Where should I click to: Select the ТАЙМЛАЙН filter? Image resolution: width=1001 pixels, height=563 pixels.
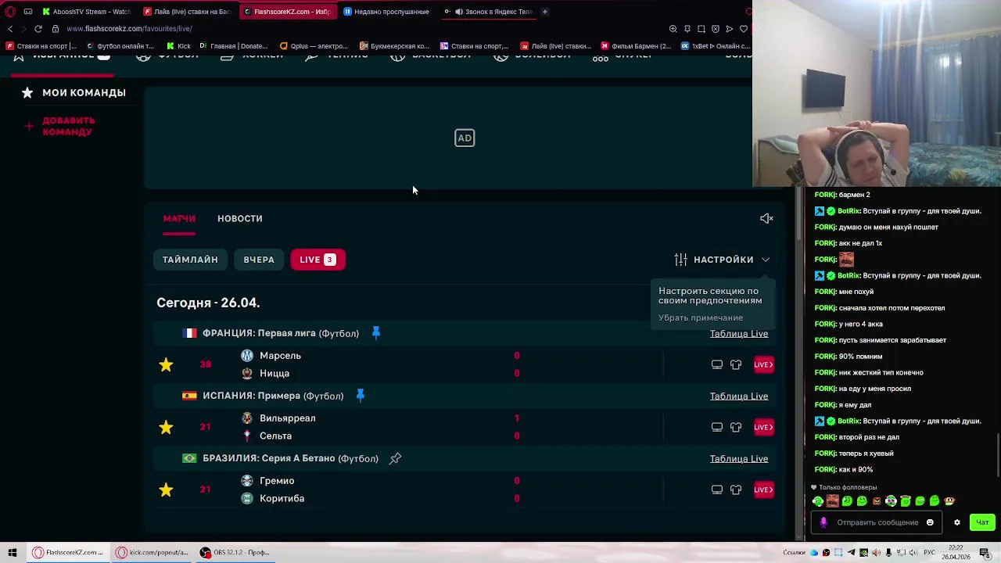190,260
